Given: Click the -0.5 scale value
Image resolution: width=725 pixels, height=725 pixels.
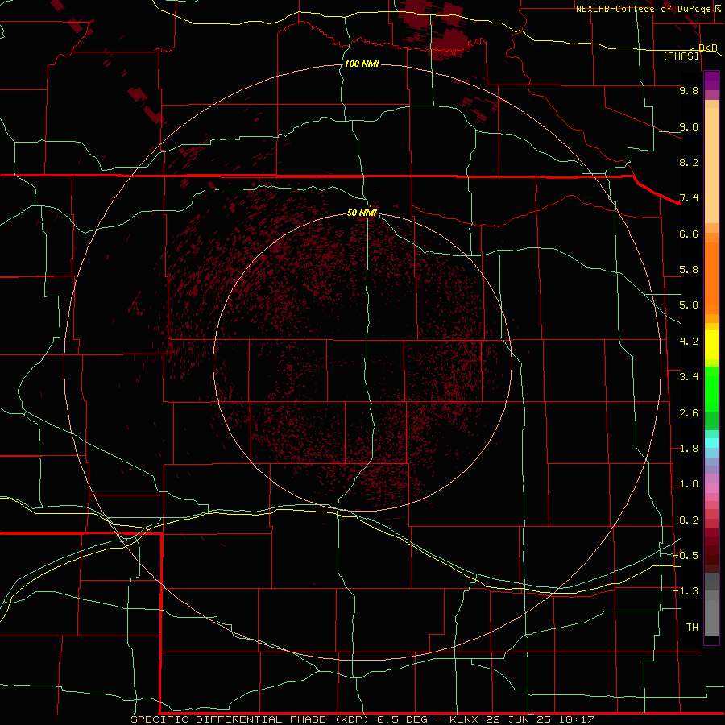Looking at the screenshot, I should click(686, 556).
